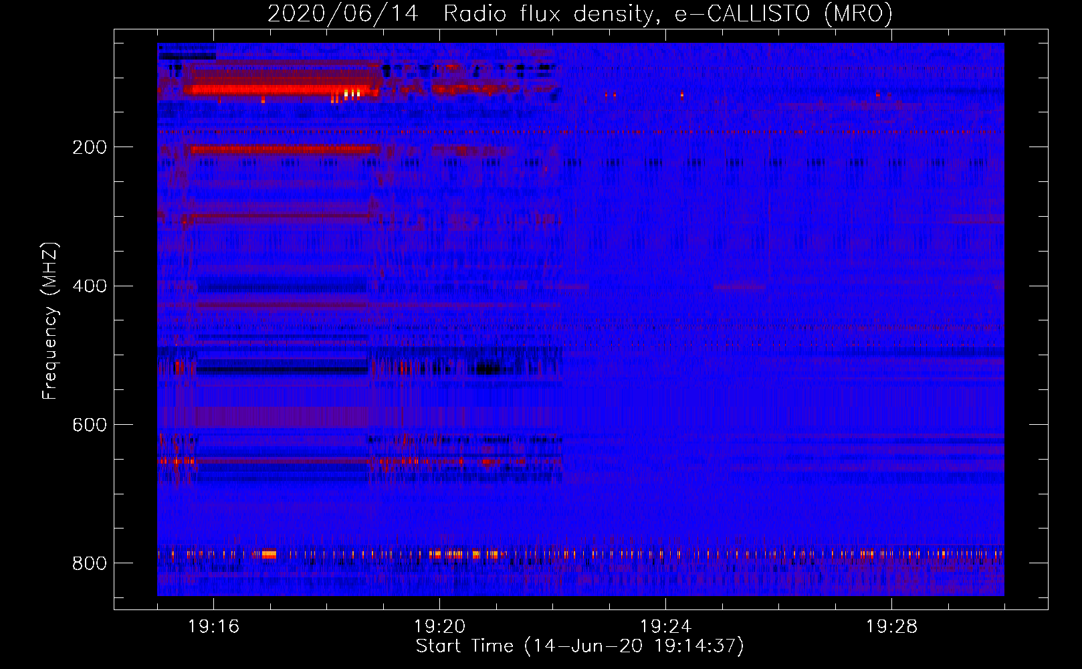Click the 19:16 time tick label
The width and height of the screenshot is (1082, 669).
point(213,627)
